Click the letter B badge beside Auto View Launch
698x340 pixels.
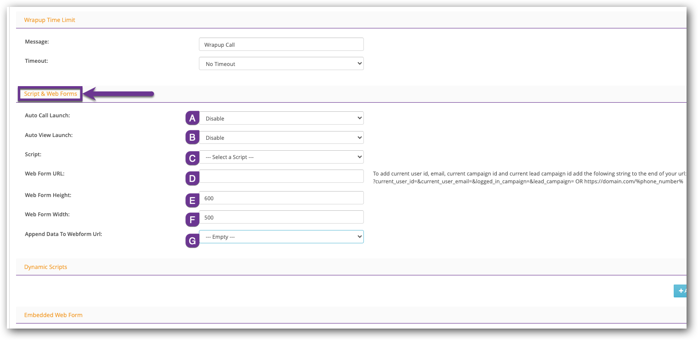click(x=192, y=137)
